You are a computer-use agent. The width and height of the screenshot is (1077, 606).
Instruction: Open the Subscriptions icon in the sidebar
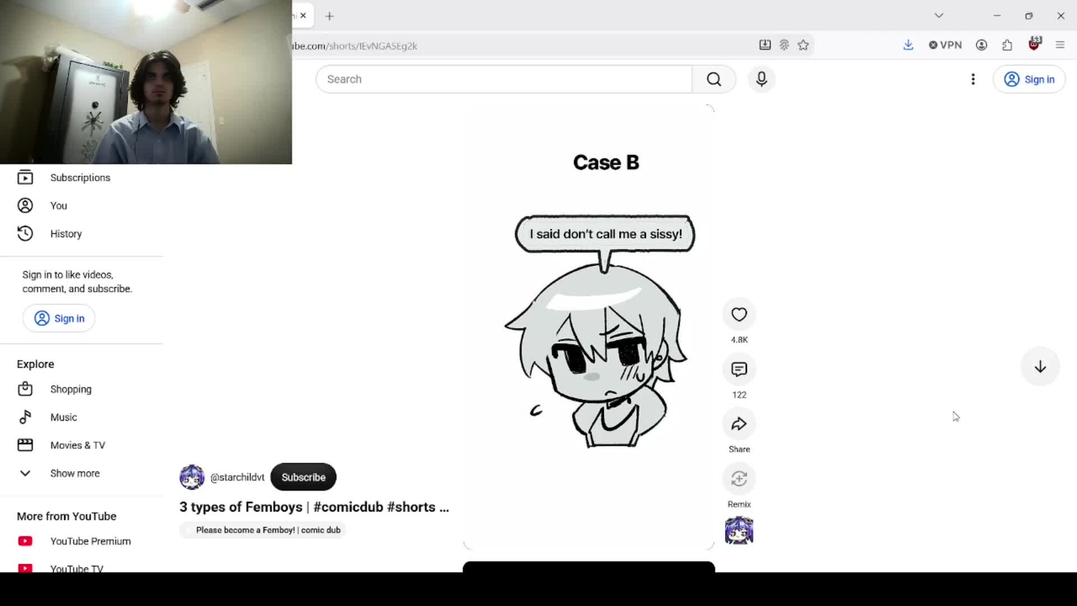point(25,177)
